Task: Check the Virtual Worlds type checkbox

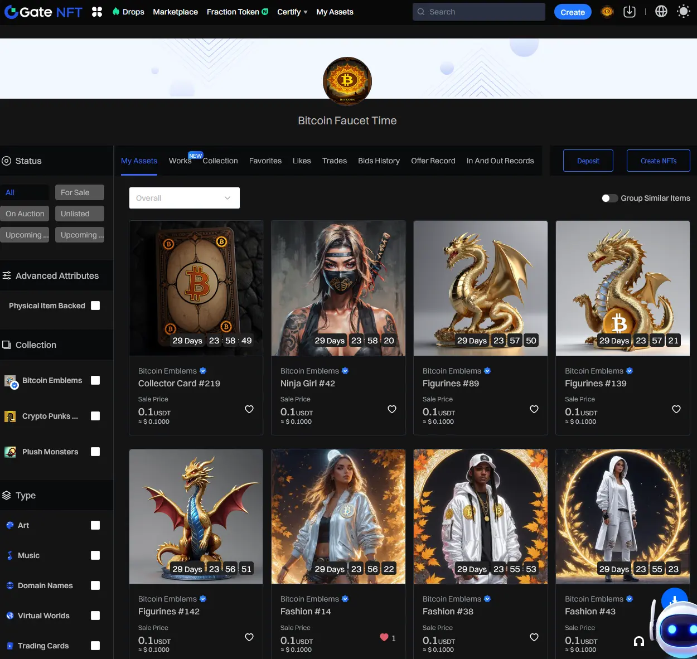Action: click(x=95, y=616)
